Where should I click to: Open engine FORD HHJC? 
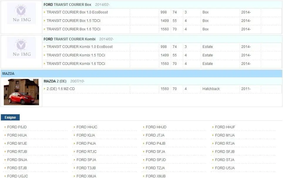(x=87, y=127)
